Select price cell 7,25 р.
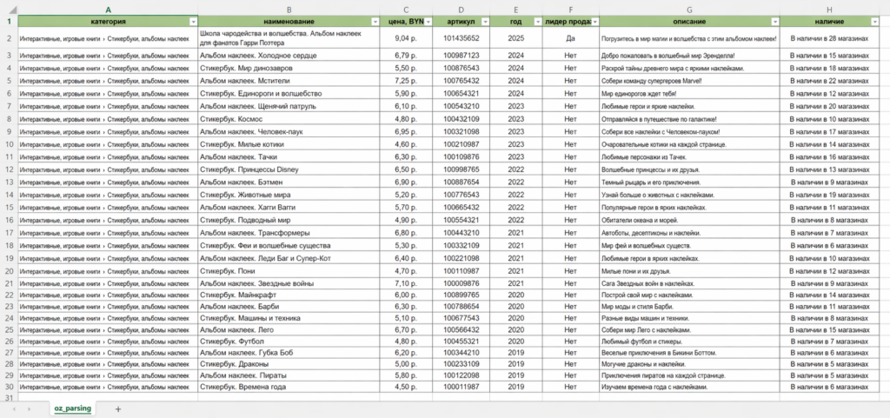 click(406, 81)
